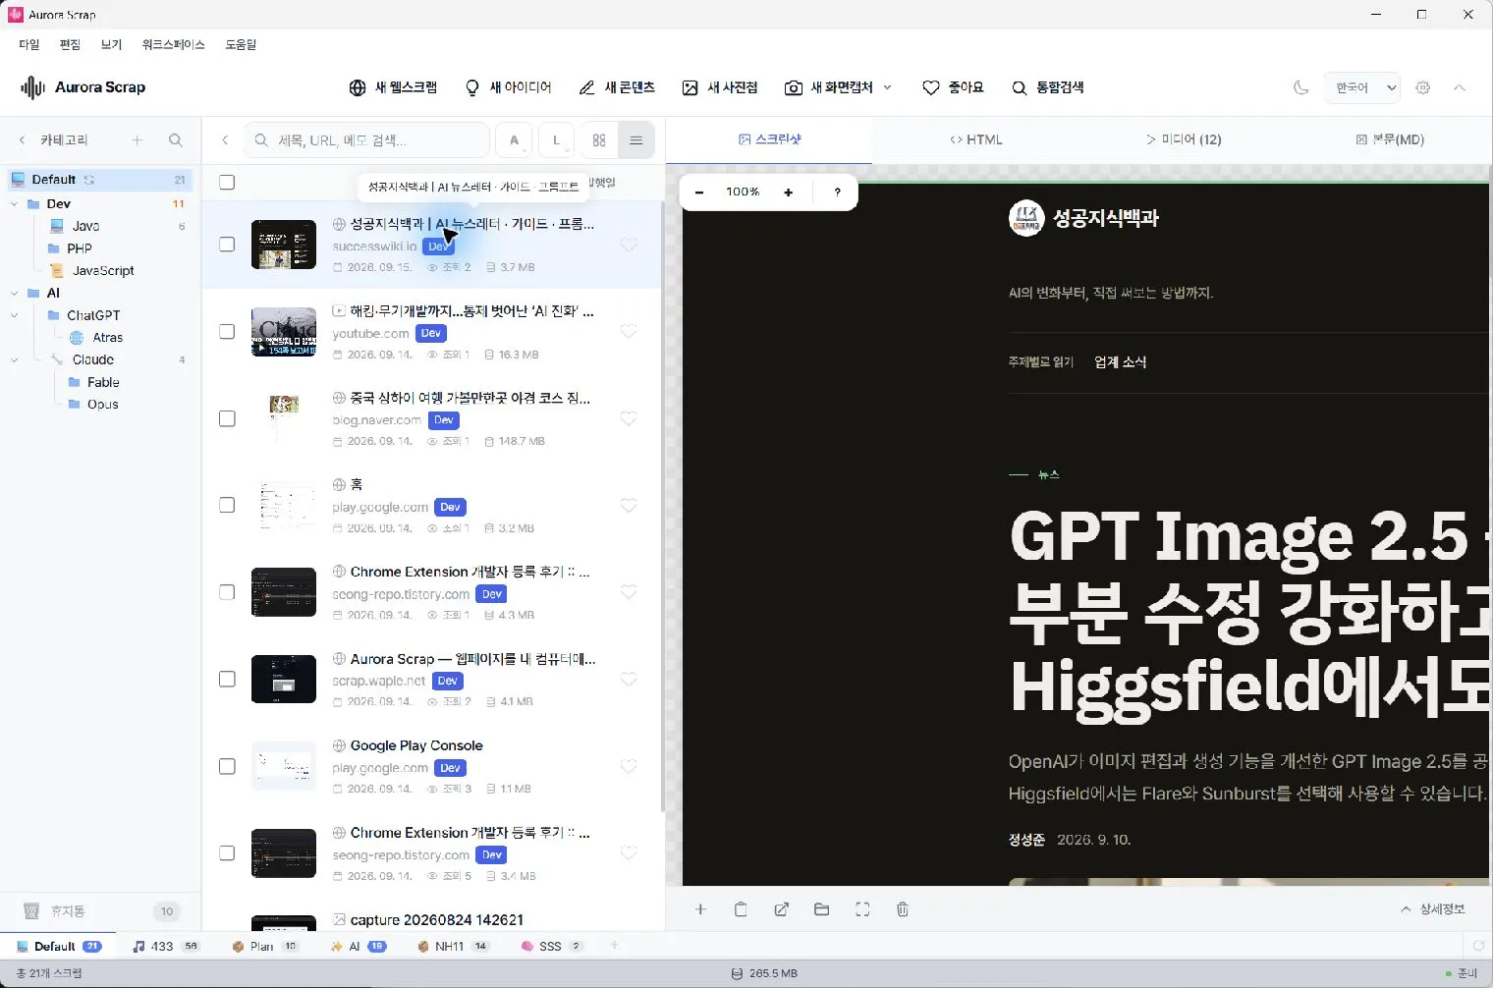Like the 성공지식백과 scrap heart
Screen dimensions: 1493x988
point(629,245)
